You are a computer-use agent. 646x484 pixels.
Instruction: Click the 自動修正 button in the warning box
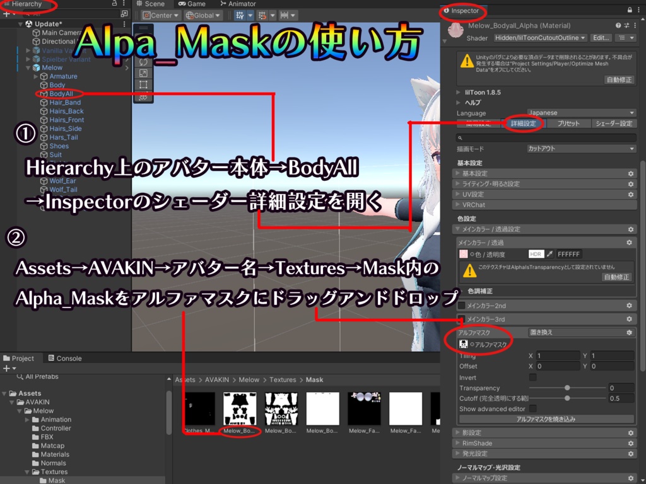tap(618, 81)
